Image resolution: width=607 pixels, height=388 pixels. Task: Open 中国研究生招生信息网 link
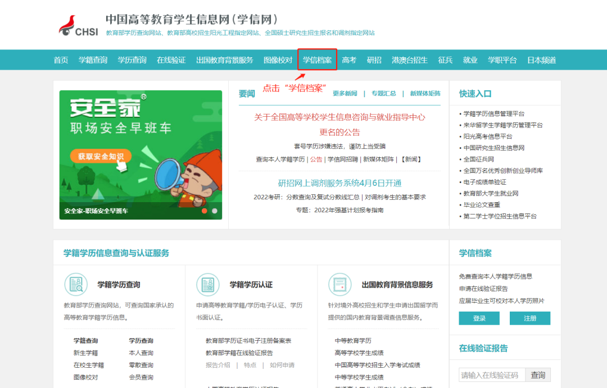click(493, 148)
